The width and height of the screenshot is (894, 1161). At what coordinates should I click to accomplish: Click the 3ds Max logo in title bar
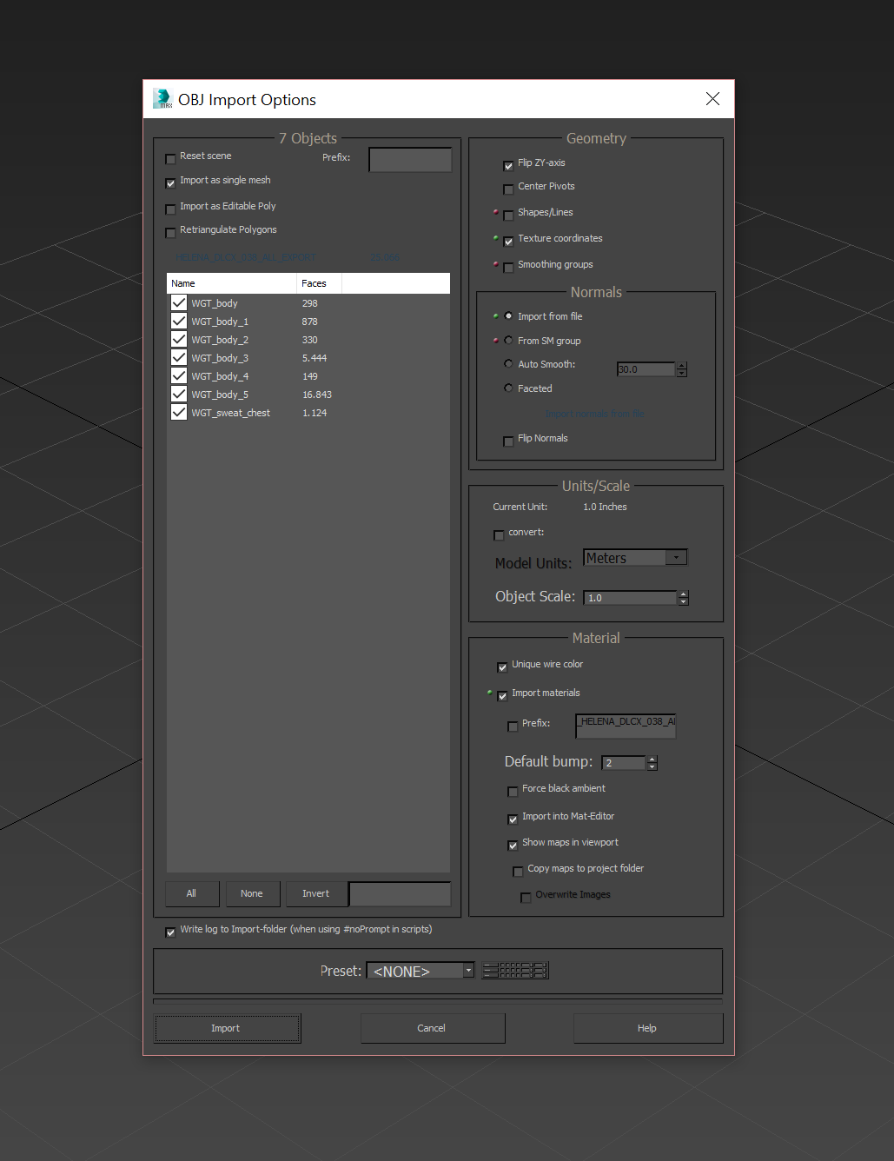(162, 99)
